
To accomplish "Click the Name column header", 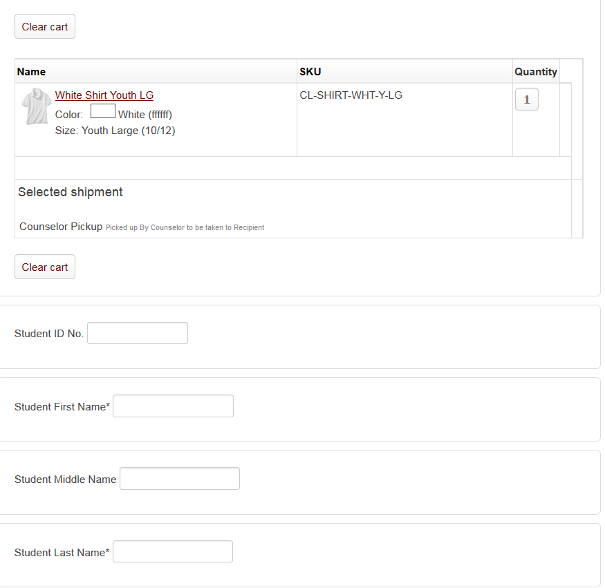I will pyautogui.click(x=31, y=71).
